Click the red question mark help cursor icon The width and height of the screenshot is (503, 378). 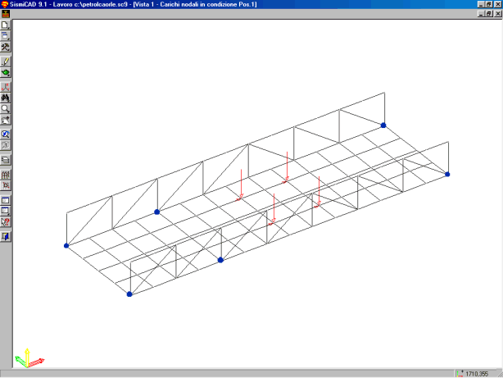coord(6,222)
